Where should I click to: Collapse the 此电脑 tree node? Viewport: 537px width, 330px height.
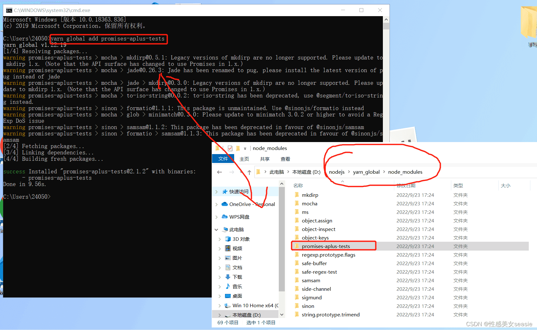pos(216,230)
